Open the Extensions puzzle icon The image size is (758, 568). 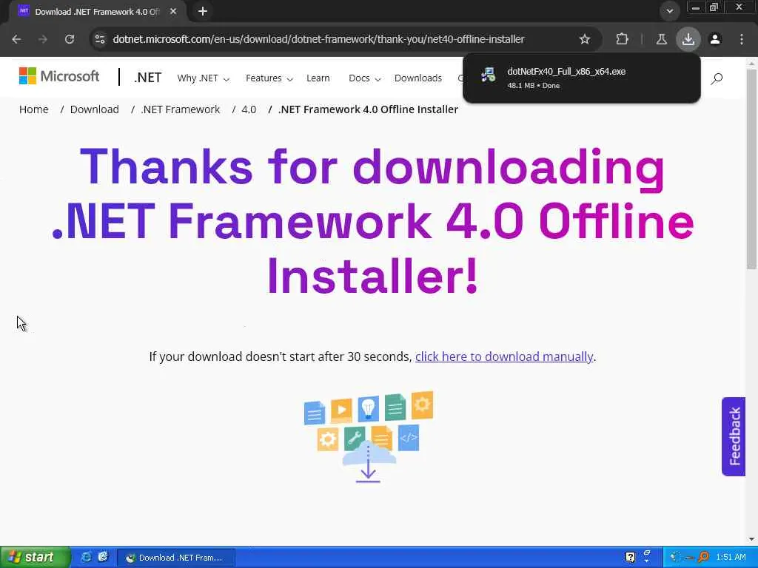(x=622, y=39)
